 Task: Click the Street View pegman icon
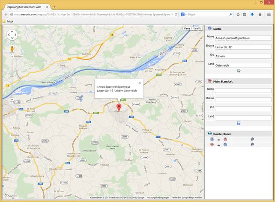tap(12, 48)
